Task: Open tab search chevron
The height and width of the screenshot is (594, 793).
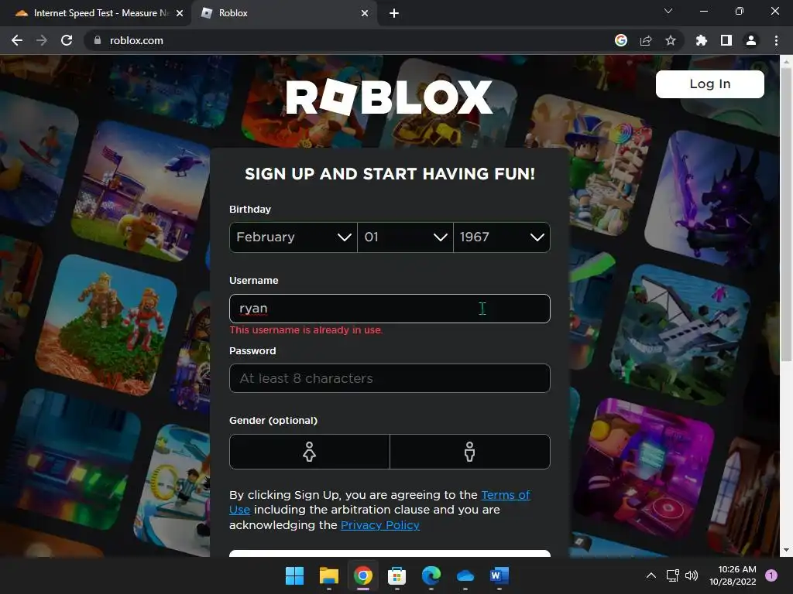Action: (x=668, y=11)
